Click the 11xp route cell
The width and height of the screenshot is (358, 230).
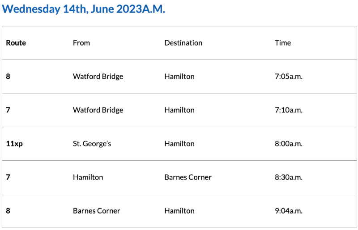14,143
